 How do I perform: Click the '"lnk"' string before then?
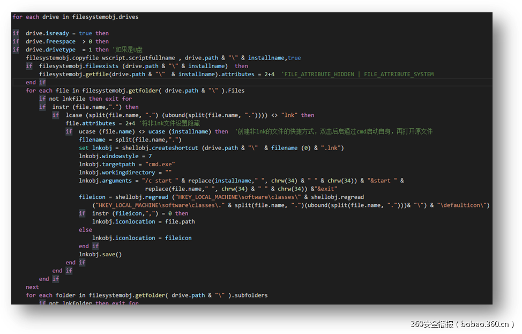tap(289, 115)
